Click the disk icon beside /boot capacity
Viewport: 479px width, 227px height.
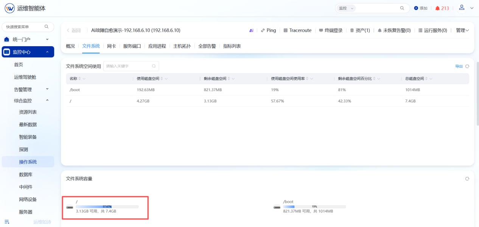click(277, 207)
